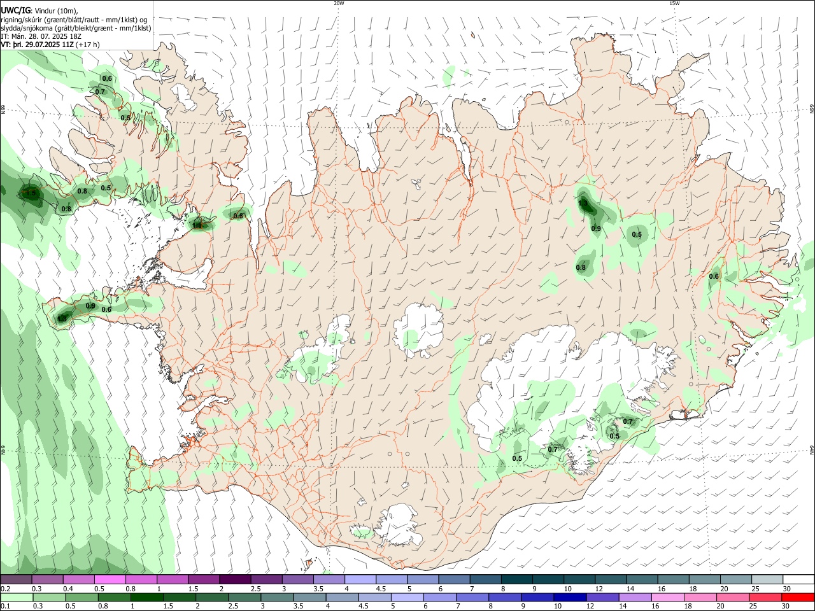This screenshot has height=611, width=815.
Task: Click the white legend swatch labeled 30
Action: coord(798,579)
